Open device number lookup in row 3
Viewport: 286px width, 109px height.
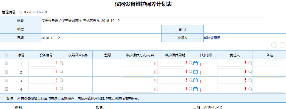(x=62, y=80)
